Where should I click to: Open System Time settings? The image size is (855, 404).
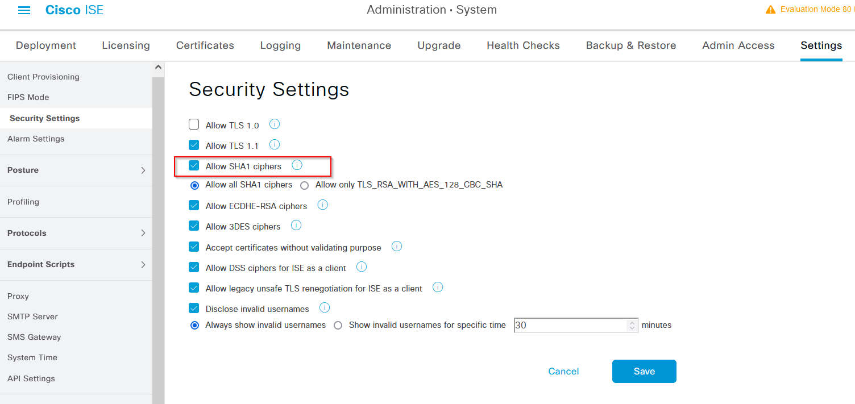point(32,357)
